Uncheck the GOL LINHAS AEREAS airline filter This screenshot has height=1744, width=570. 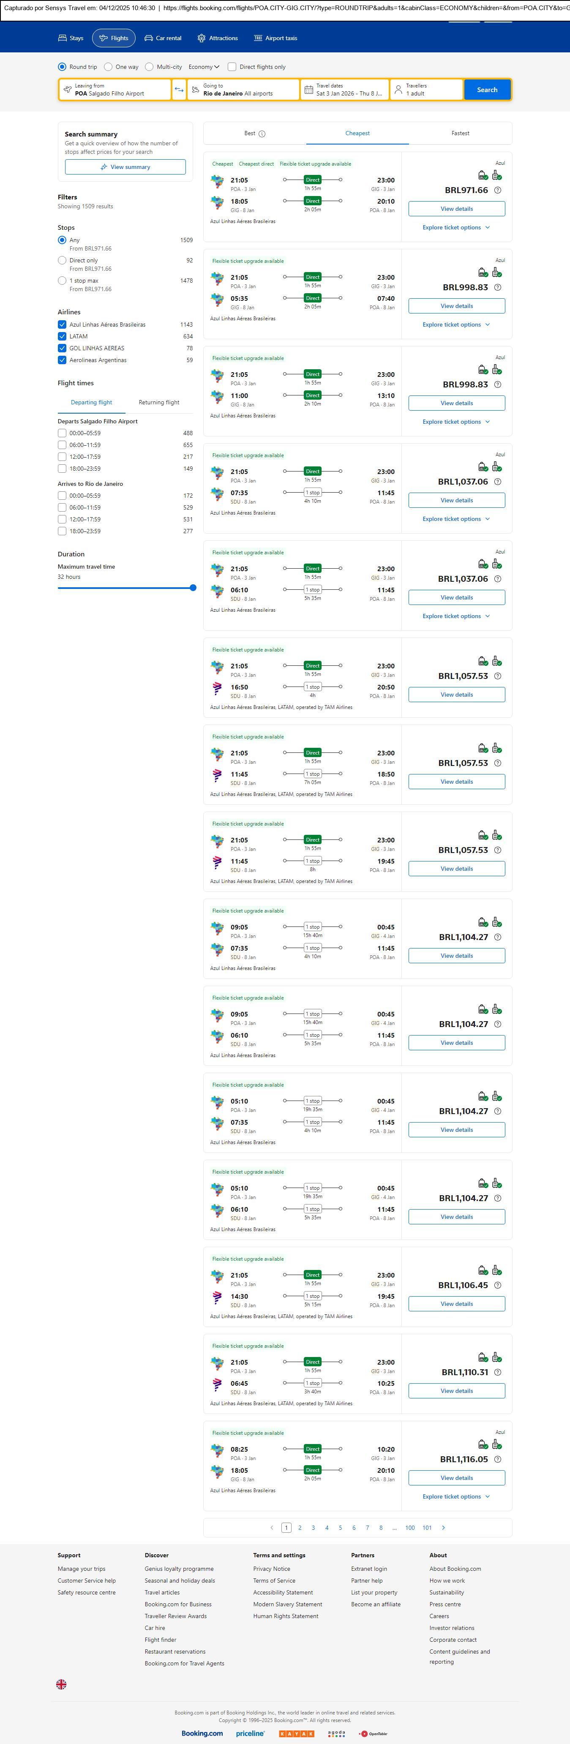62,348
